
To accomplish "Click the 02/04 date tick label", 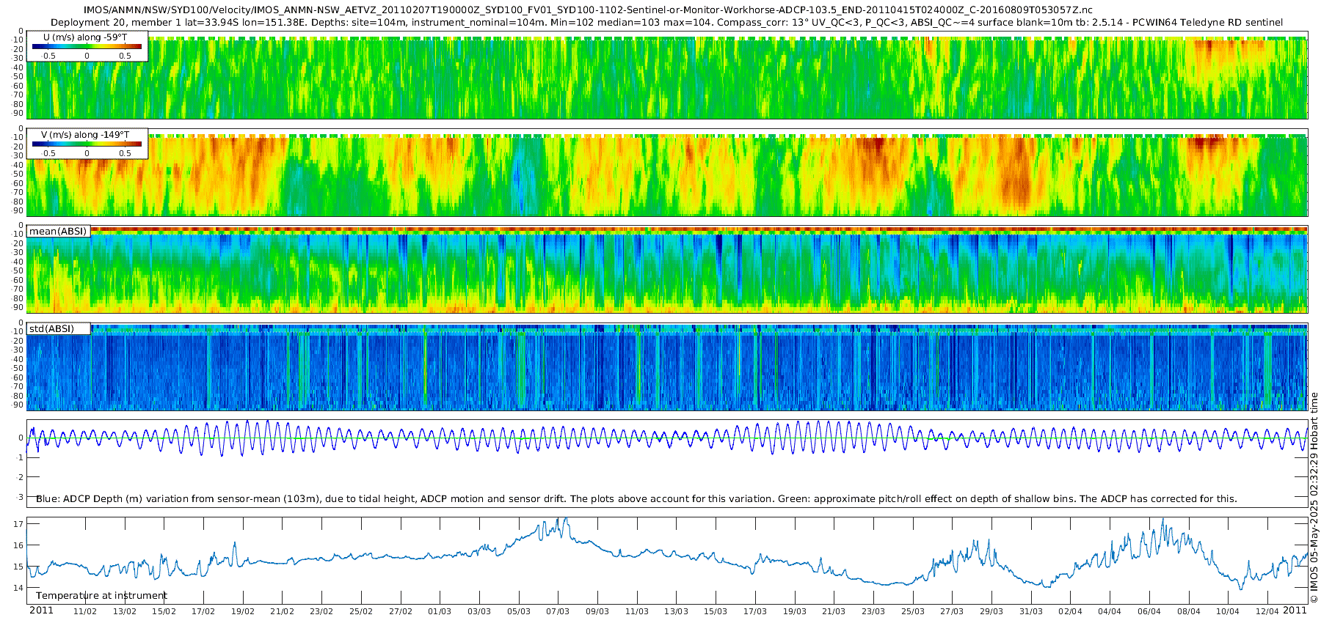I will (1071, 611).
